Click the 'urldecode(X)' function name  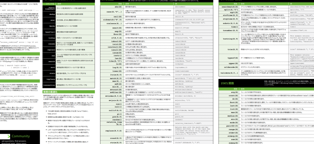pos(231,67)
